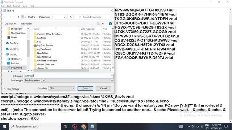Click the Back arrow in Save As dialog
232x130 pixels.
pos(5,17)
